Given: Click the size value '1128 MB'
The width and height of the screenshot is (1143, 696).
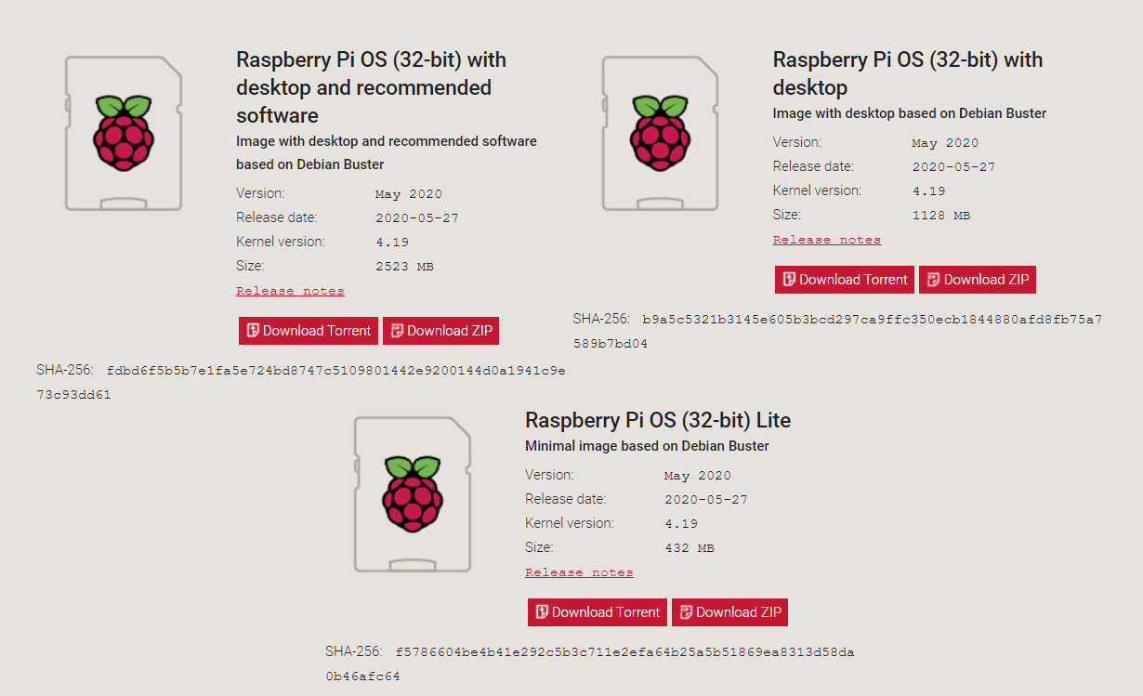Looking at the screenshot, I should (x=941, y=216).
